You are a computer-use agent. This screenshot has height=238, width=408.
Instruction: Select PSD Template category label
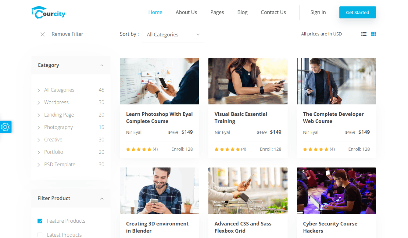(x=60, y=165)
